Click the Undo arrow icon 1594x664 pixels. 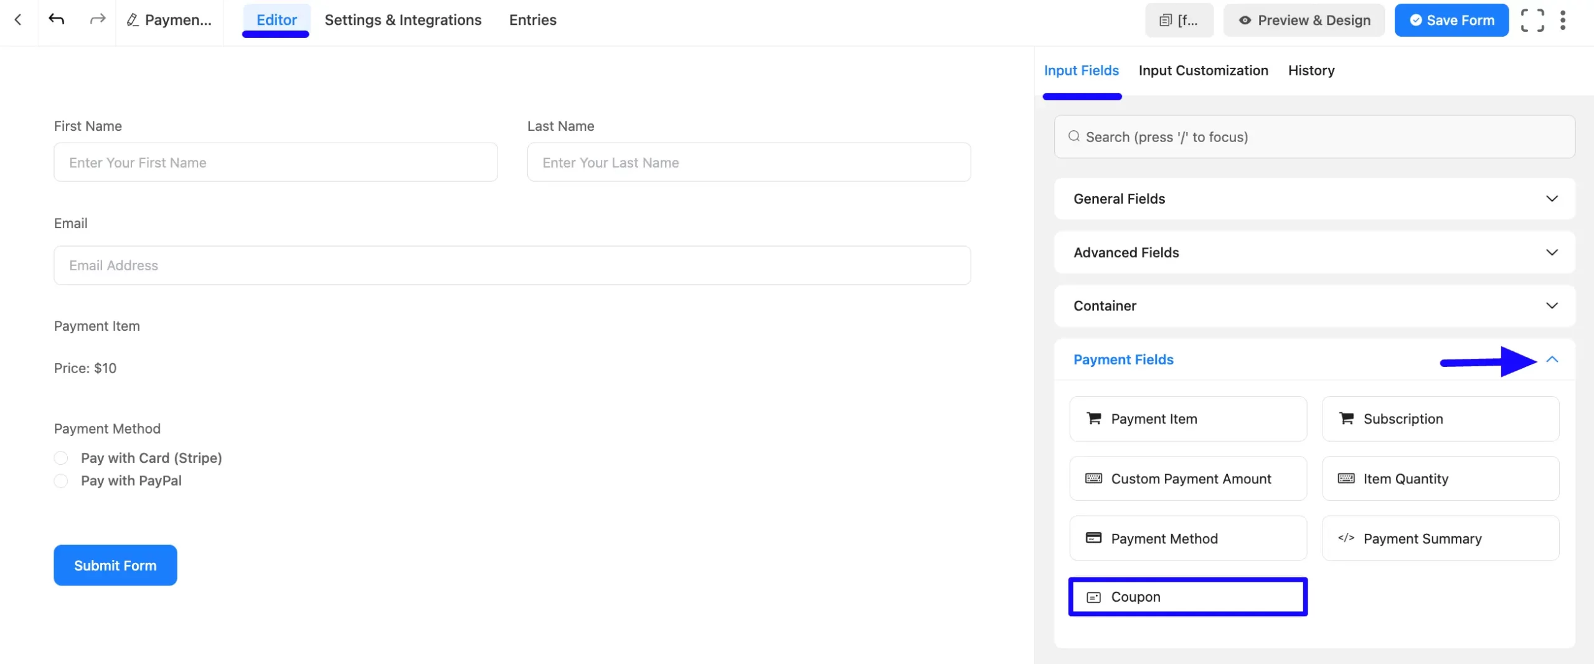(x=57, y=19)
